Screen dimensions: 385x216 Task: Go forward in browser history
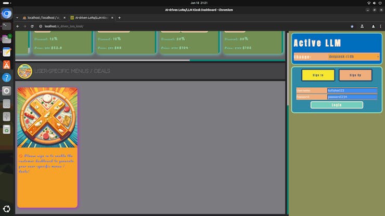click(25, 26)
